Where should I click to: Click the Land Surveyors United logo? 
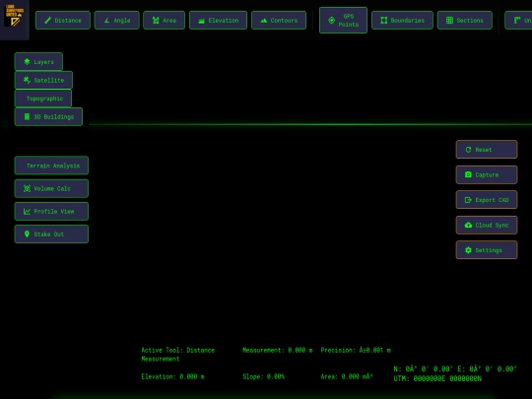point(14,16)
